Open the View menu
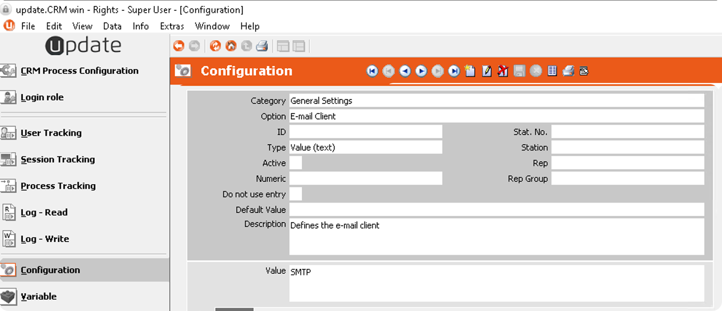Image resolution: width=722 pixels, height=311 pixels. click(82, 26)
